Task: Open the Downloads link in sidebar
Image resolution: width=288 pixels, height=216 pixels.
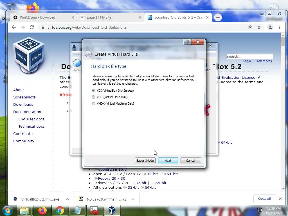Action: coord(23,105)
